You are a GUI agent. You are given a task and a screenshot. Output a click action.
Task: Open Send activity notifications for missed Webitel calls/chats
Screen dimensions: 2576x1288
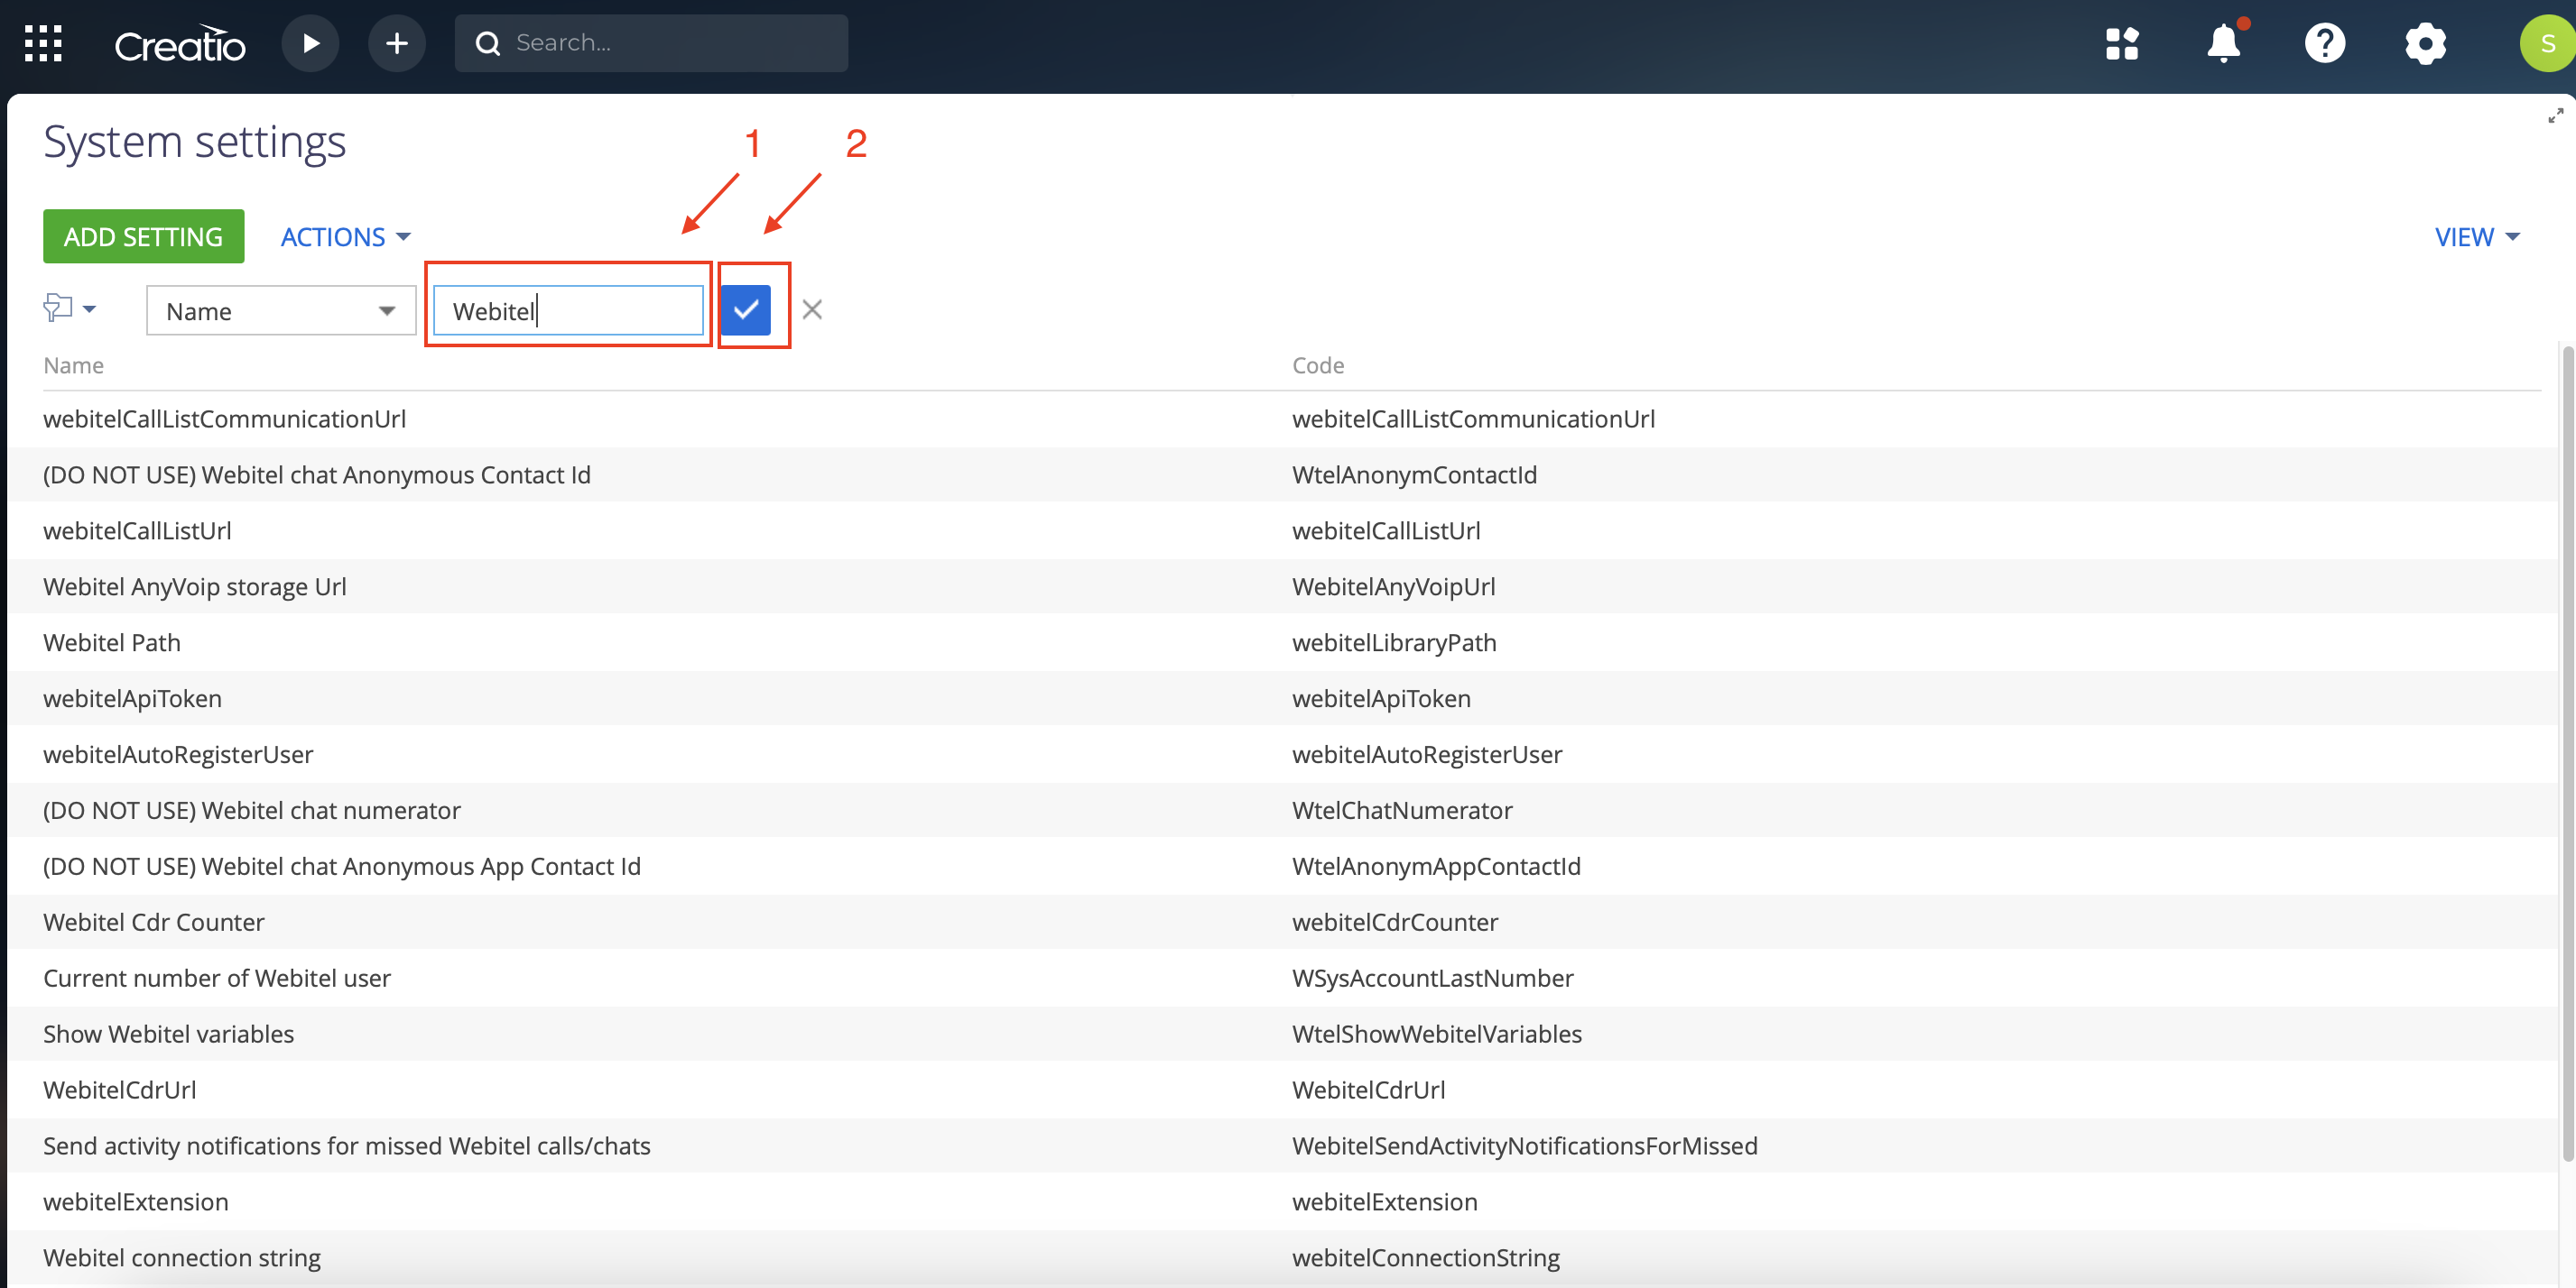tap(346, 1146)
